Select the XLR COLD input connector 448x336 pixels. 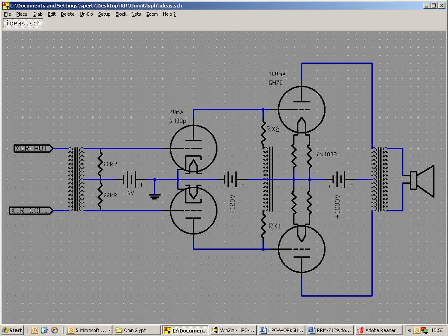point(31,210)
